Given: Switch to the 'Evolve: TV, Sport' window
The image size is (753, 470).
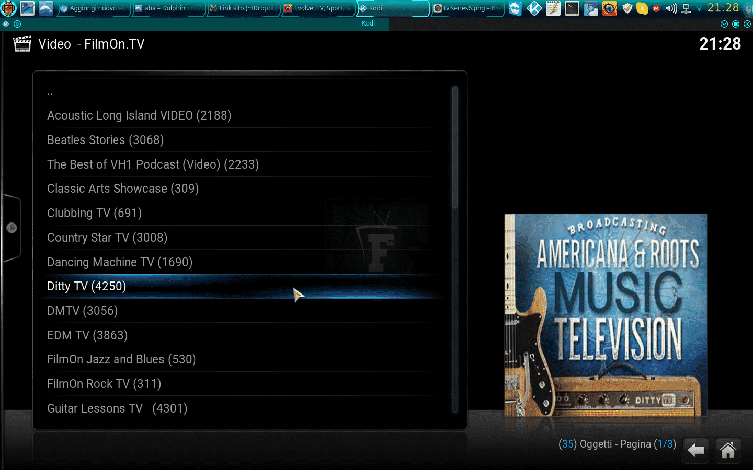Looking at the screenshot, I should point(317,8).
